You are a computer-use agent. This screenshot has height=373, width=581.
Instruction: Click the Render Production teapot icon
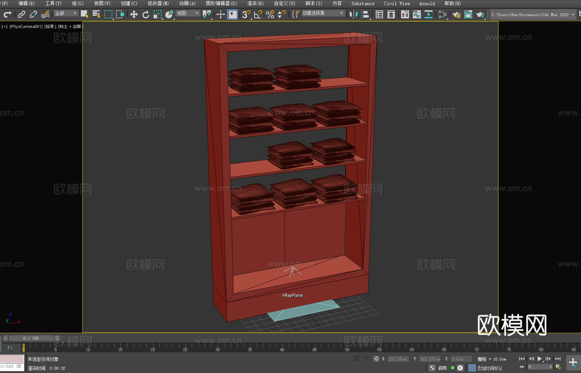[480, 14]
